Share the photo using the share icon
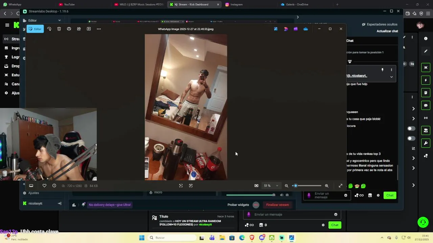 point(79,29)
